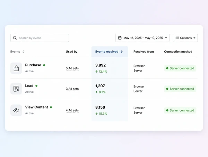The height and width of the screenshot is (157, 208).
Task: Click the search magnifier icon
Action: (x=15, y=38)
